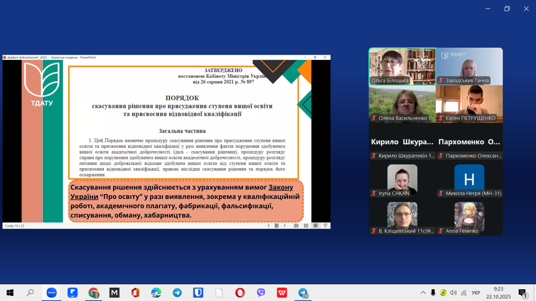536x301 pixels.
Task: Open Windows notification center
Action: click(522, 293)
